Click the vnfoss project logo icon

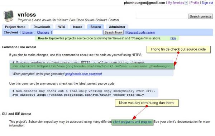pos(9,16)
